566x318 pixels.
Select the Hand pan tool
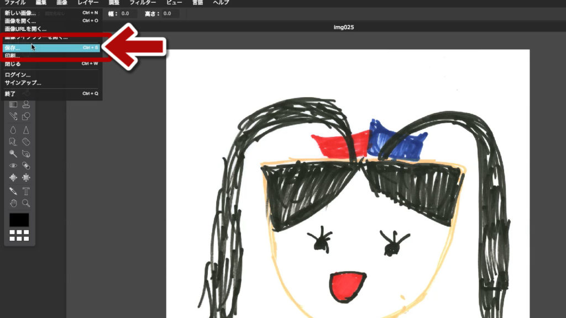point(13,203)
